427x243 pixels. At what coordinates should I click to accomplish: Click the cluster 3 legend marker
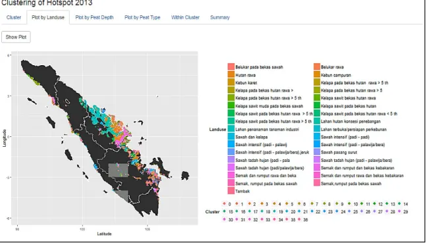click(262, 203)
